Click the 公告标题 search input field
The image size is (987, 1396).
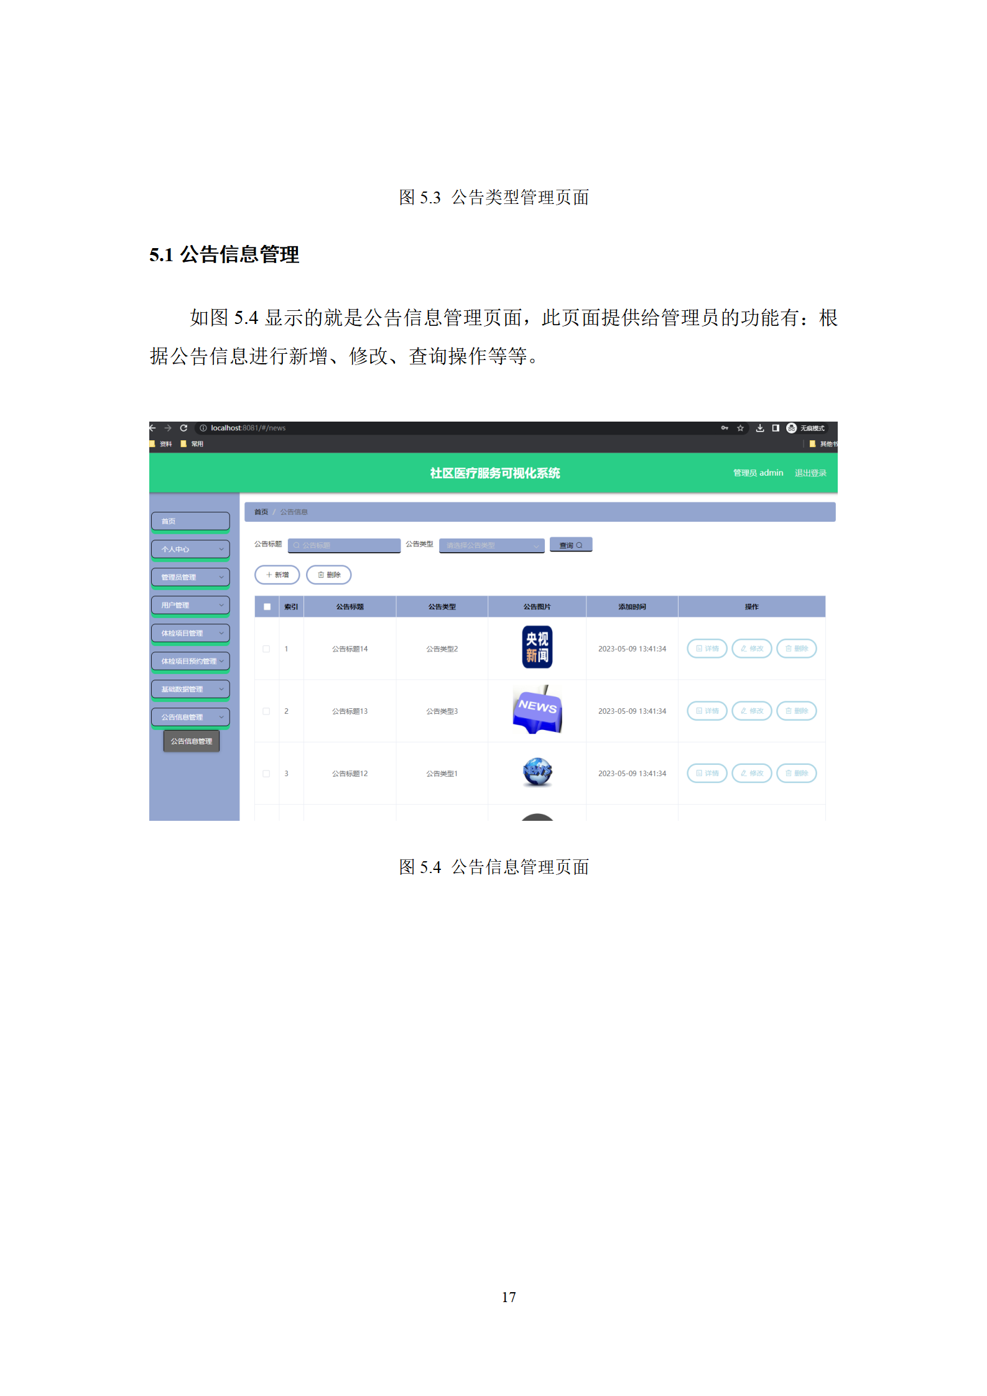pyautogui.click(x=345, y=545)
